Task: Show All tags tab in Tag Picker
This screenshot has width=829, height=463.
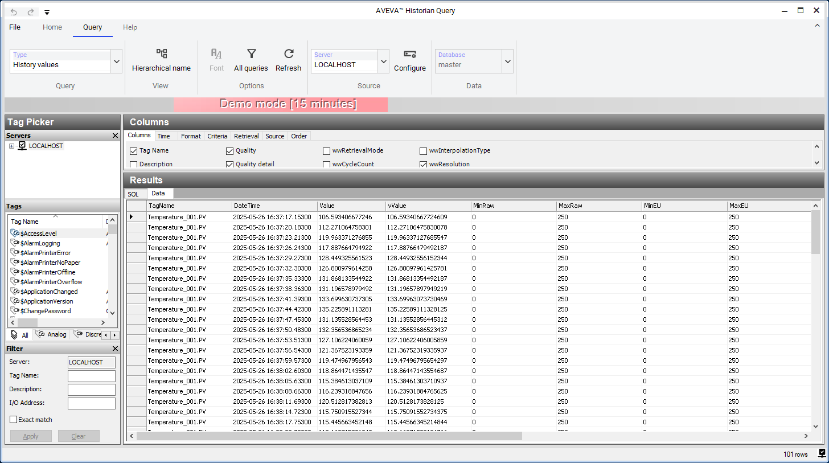Action: click(20, 335)
